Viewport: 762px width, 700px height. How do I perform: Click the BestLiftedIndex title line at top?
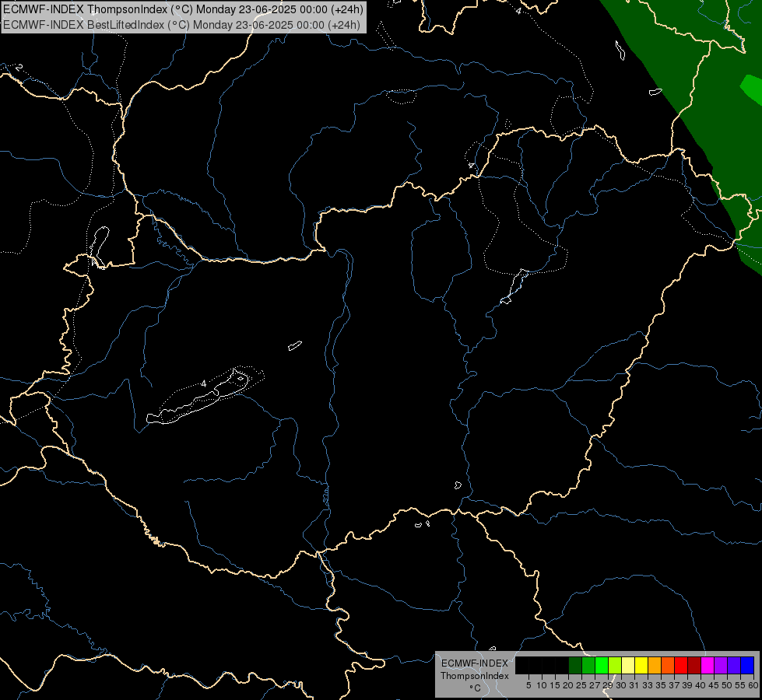point(182,25)
